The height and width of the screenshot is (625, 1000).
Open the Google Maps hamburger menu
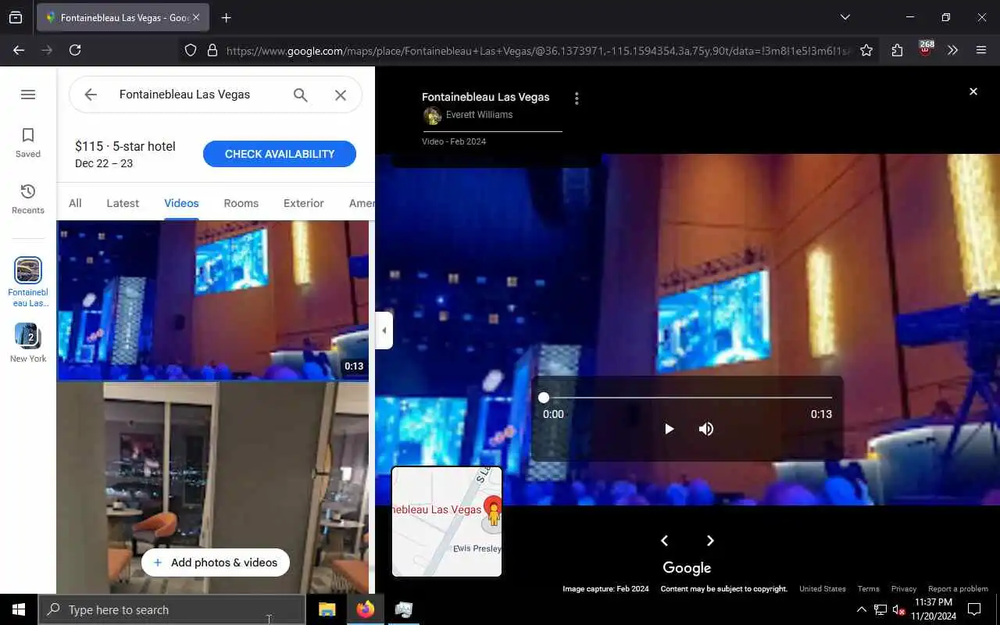tap(28, 95)
